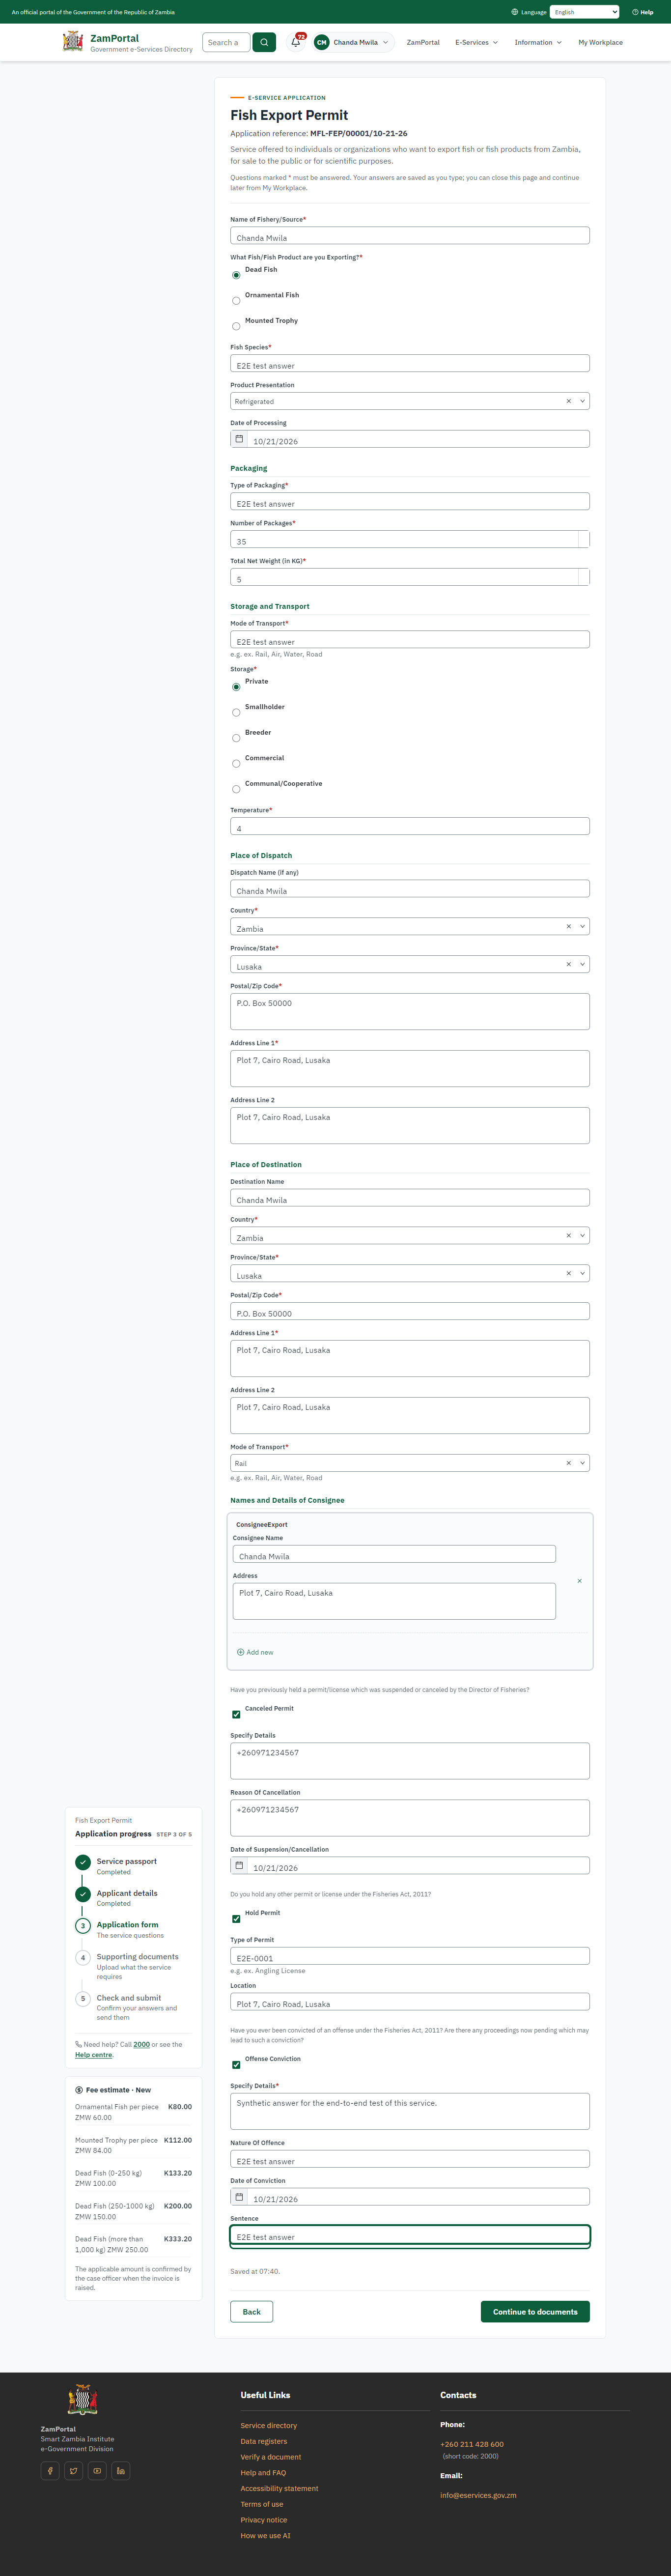Open the Help centre link
The image size is (671, 2576).
click(x=93, y=2054)
